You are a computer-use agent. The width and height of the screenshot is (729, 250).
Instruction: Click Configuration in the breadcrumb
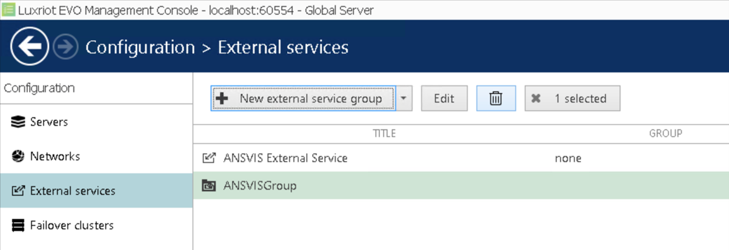[140, 47]
